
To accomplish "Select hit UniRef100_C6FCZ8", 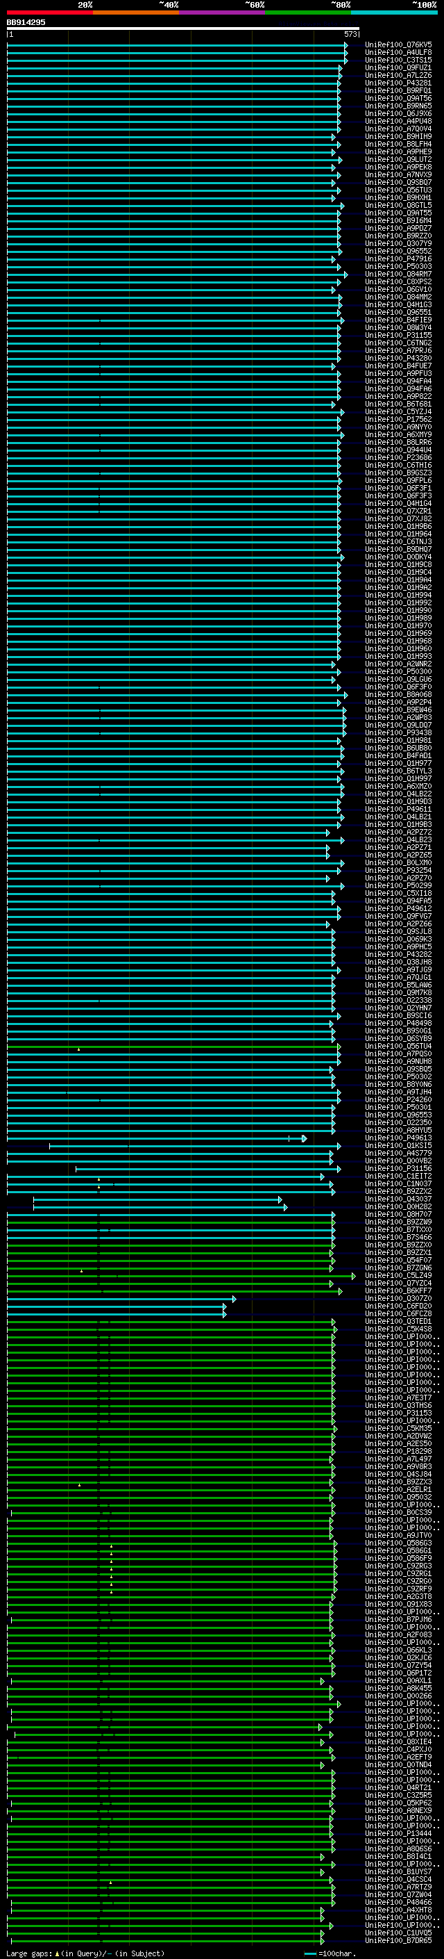I will (398, 1314).
